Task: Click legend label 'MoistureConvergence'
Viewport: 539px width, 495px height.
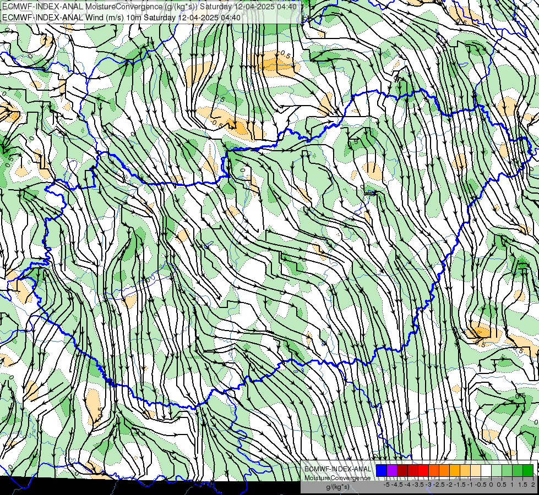Action: coord(337,478)
